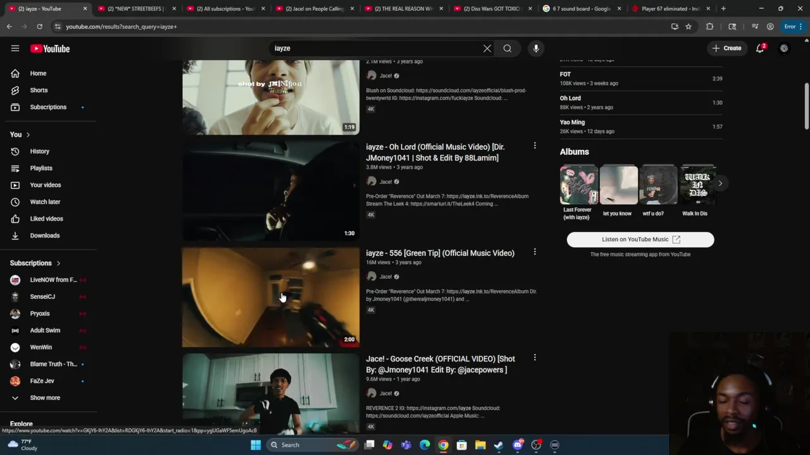The height and width of the screenshot is (455, 810).
Task: Open Jace! channel under Oh Lord video
Action: 385,181
